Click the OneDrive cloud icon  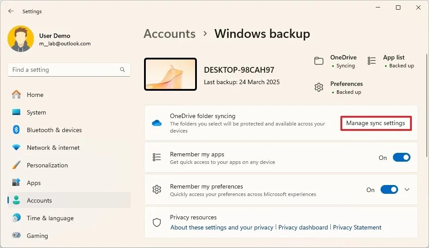157,123
